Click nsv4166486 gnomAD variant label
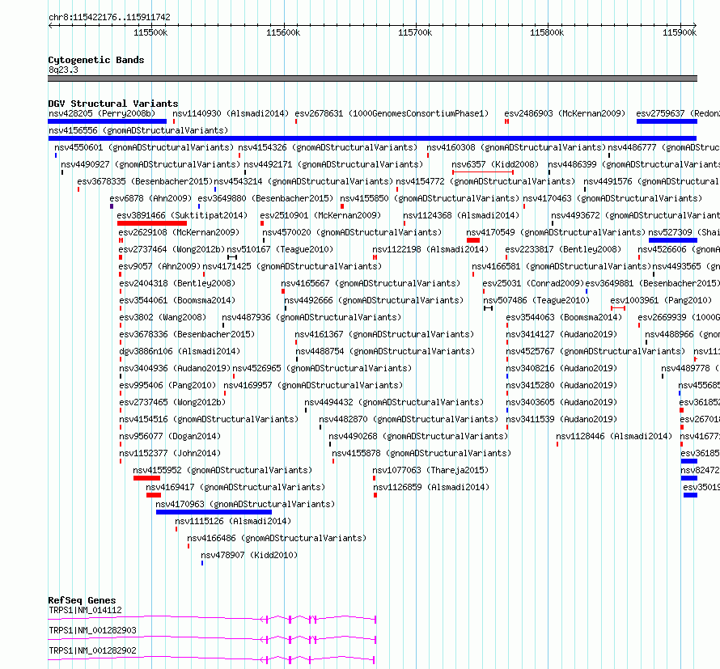720x669 pixels. click(x=277, y=538)
